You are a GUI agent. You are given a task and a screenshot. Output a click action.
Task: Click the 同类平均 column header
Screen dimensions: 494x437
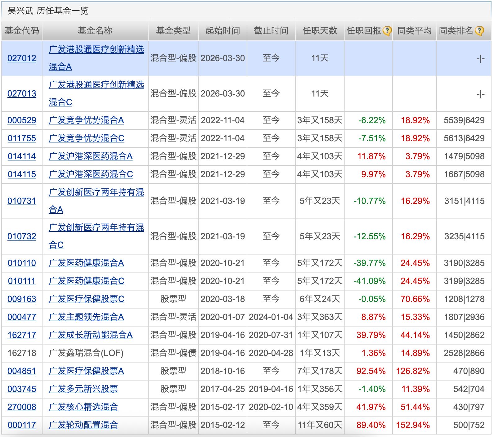[415, 31]
